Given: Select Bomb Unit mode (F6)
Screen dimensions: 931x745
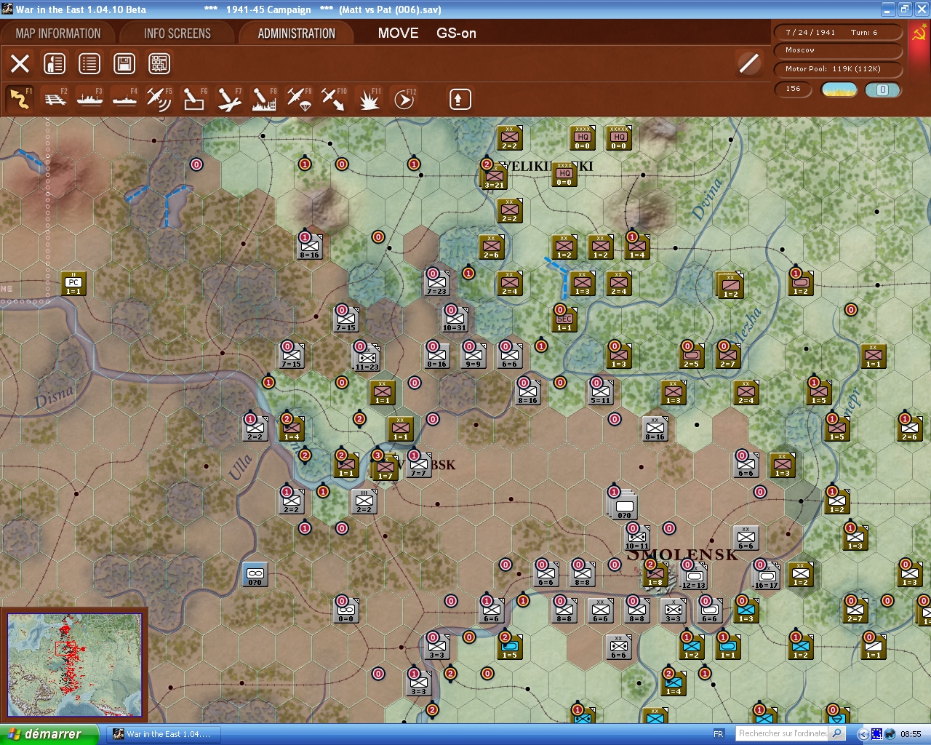Looking at the screenshot, I should click(x=194, y=99).
